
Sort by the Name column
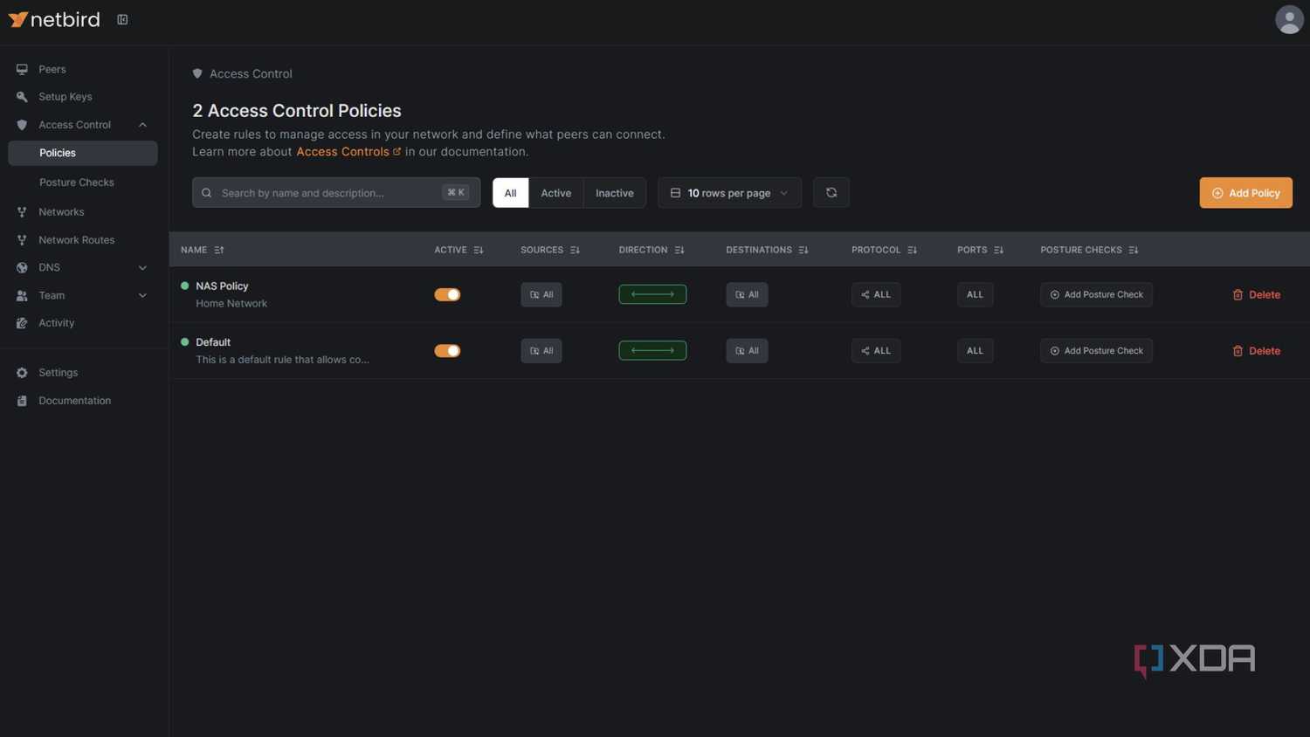pos(203,250)
